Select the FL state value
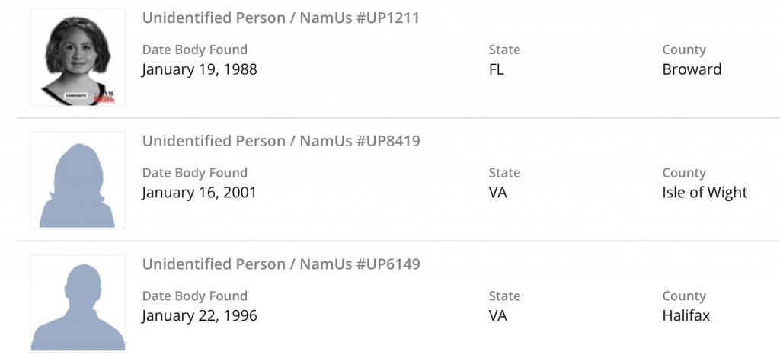 (x=497, y=69)
